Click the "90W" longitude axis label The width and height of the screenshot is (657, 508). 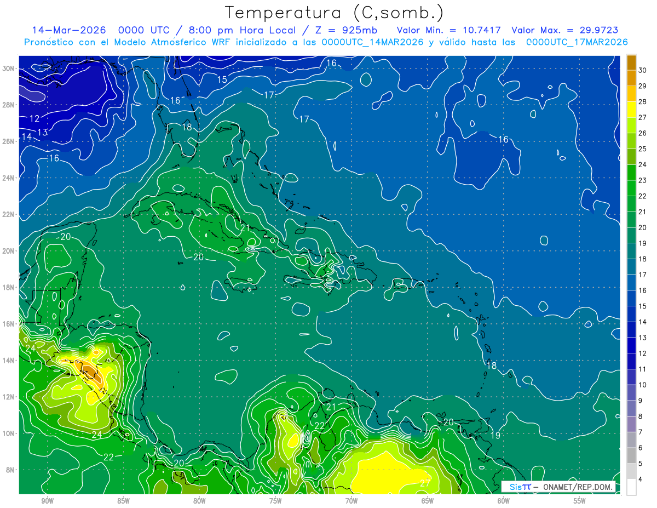point(47,501)
